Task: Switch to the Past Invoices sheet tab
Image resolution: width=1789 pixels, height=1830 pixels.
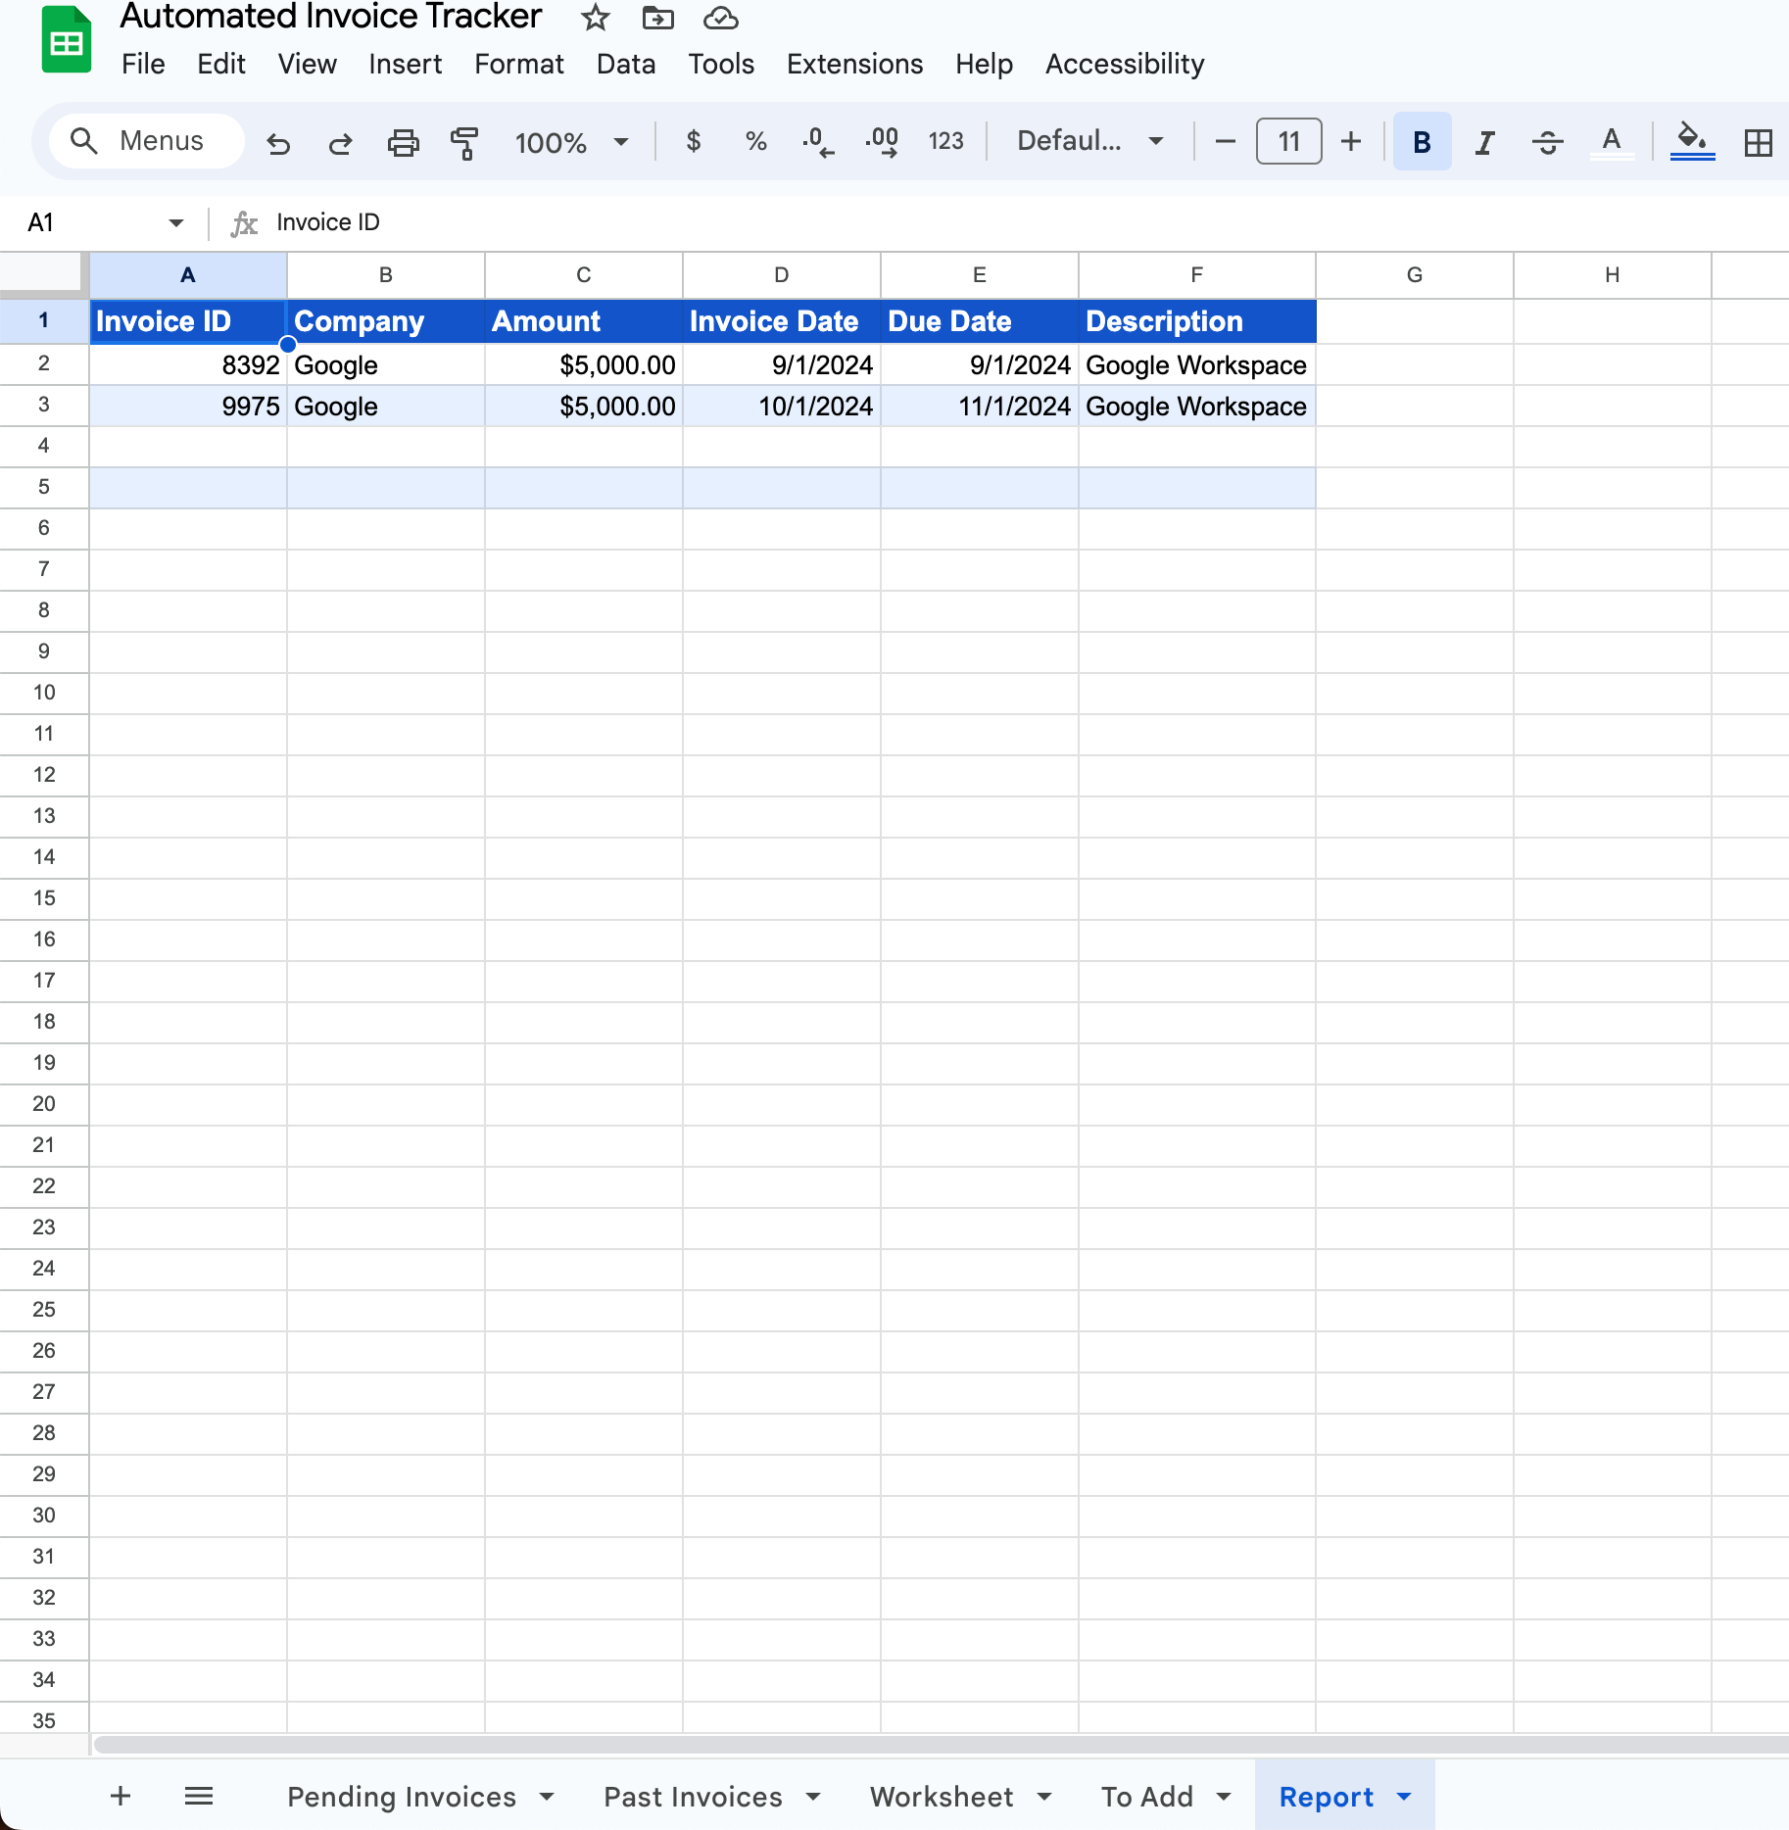Action: coord(693,1797)
